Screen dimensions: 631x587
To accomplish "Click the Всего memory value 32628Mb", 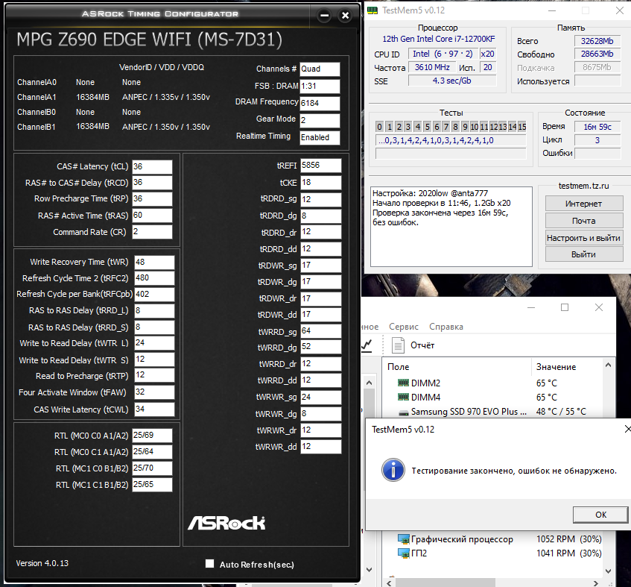I will [x=597, y=41].
